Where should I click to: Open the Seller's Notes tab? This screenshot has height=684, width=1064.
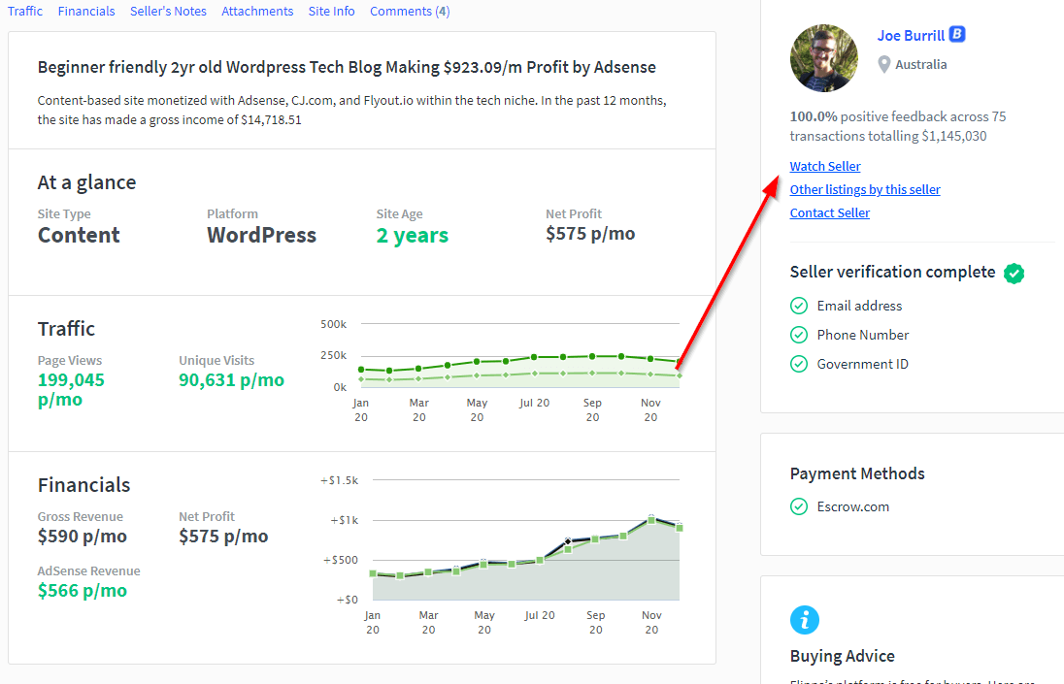pos(168,12)
